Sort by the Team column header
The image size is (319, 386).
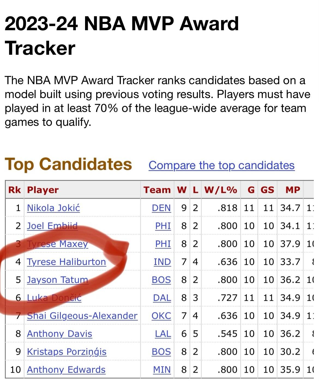pos(157,190)
